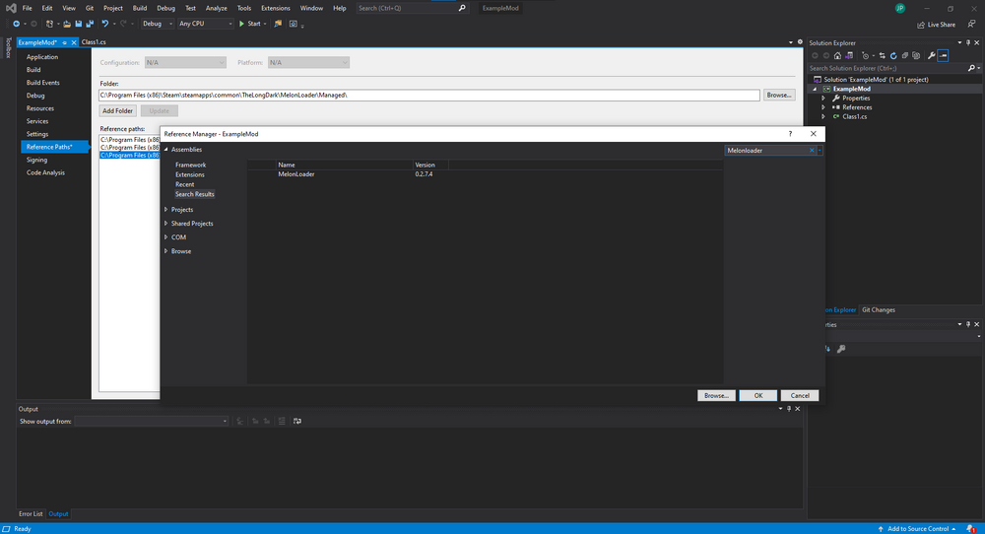This screenshot has height=534, width=985.
Task: Click OK in Reference Manager
Action: (x=758, y=395)
